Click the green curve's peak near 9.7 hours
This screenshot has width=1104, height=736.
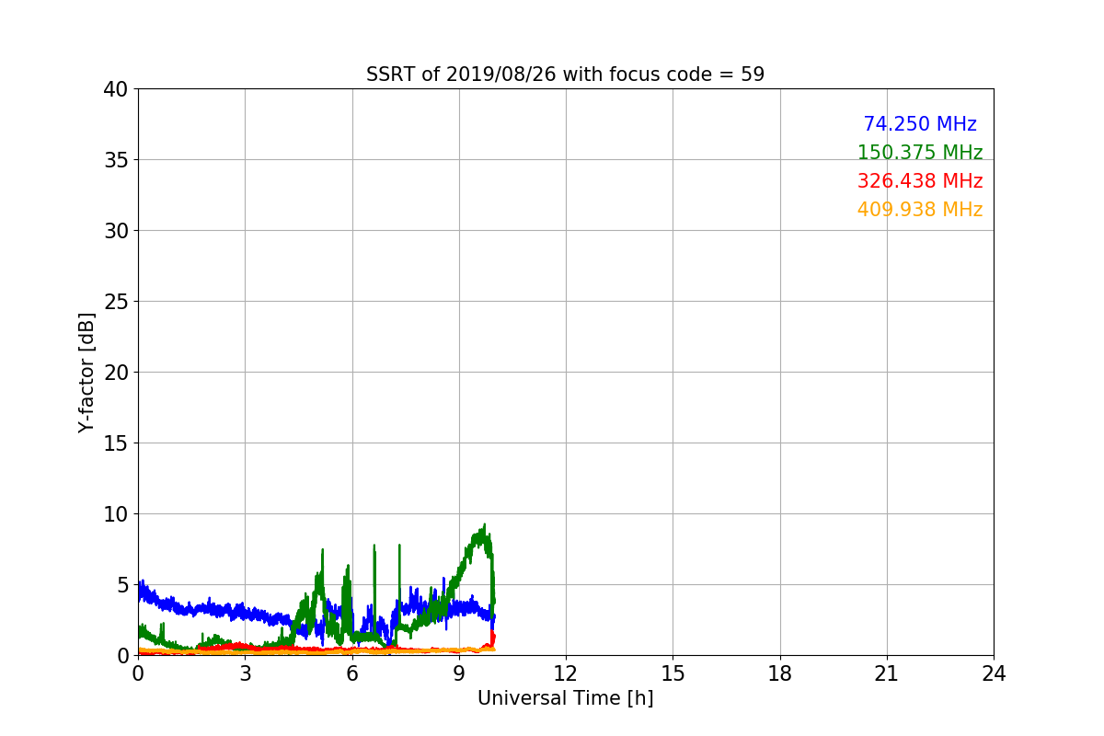coord(484,525)
